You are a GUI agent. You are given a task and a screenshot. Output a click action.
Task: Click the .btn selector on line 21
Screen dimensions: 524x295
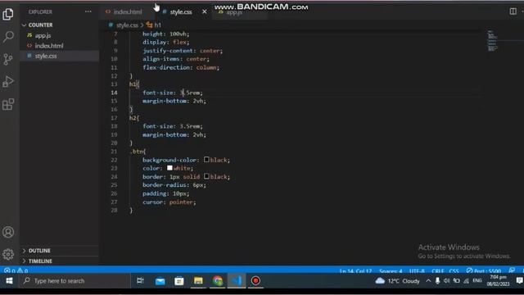[138, 152]
